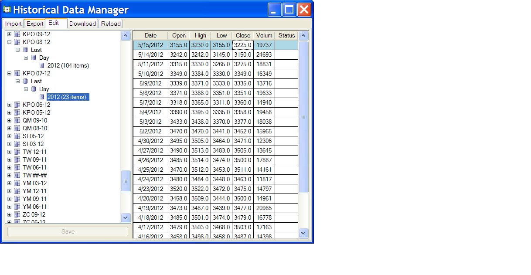The height and width of the screenshot is (275, 531).
Task: Click the database icon beside YM 06-11
Action: pyautogui.click(x=17, y=207)
